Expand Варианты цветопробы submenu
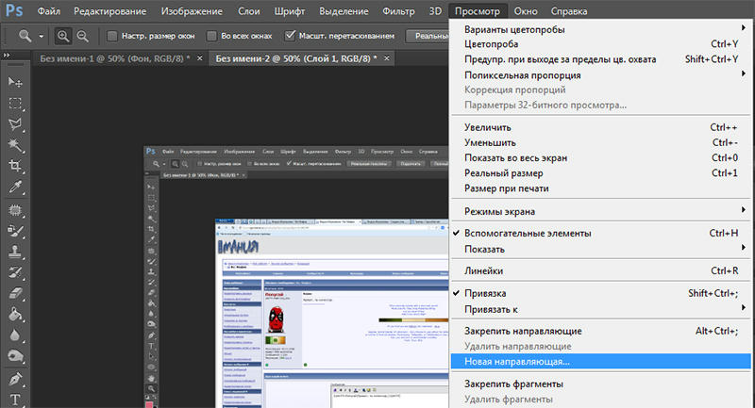The height and width of the screenshot is (408, 755). pyautogui.click(x=601, y=29)
